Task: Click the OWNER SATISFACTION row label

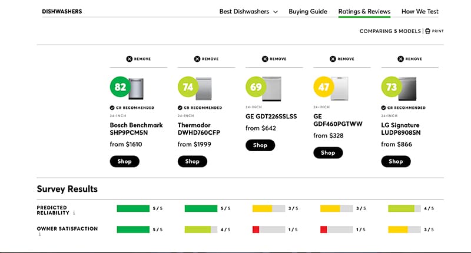Action: tap(67, 229)
